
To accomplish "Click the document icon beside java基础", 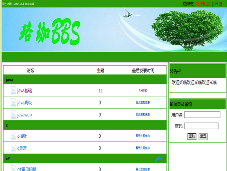I will [x=13, y=90].
